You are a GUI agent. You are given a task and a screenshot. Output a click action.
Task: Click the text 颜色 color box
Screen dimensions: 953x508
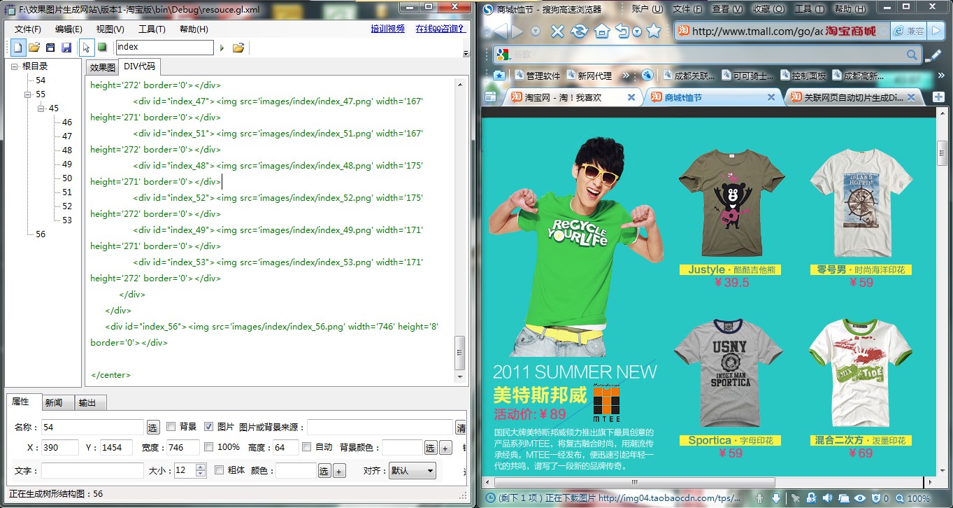[x=296, y=470]
